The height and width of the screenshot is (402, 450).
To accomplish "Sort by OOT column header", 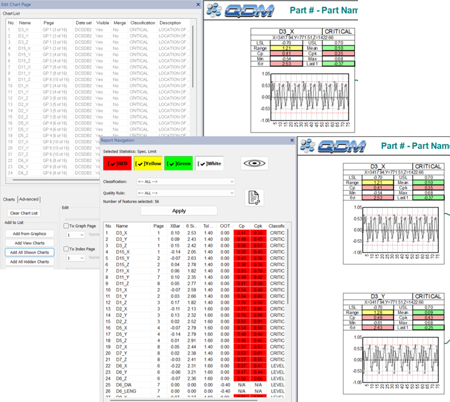I will pos(225,226).
